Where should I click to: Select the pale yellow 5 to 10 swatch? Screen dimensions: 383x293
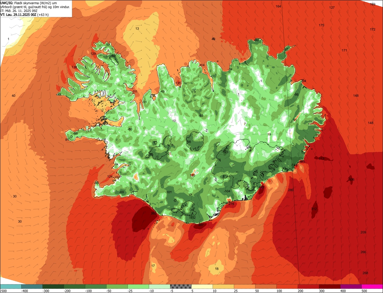(202, 286)
